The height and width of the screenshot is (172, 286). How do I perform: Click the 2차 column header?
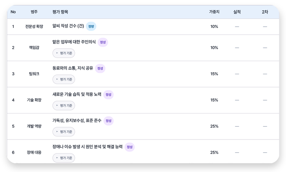click(x=265, y=12)
